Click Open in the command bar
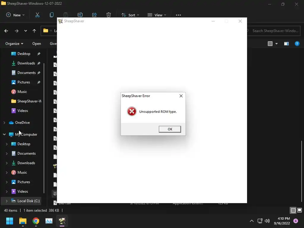Screen dimensions: 304x228 coord(37,44)
